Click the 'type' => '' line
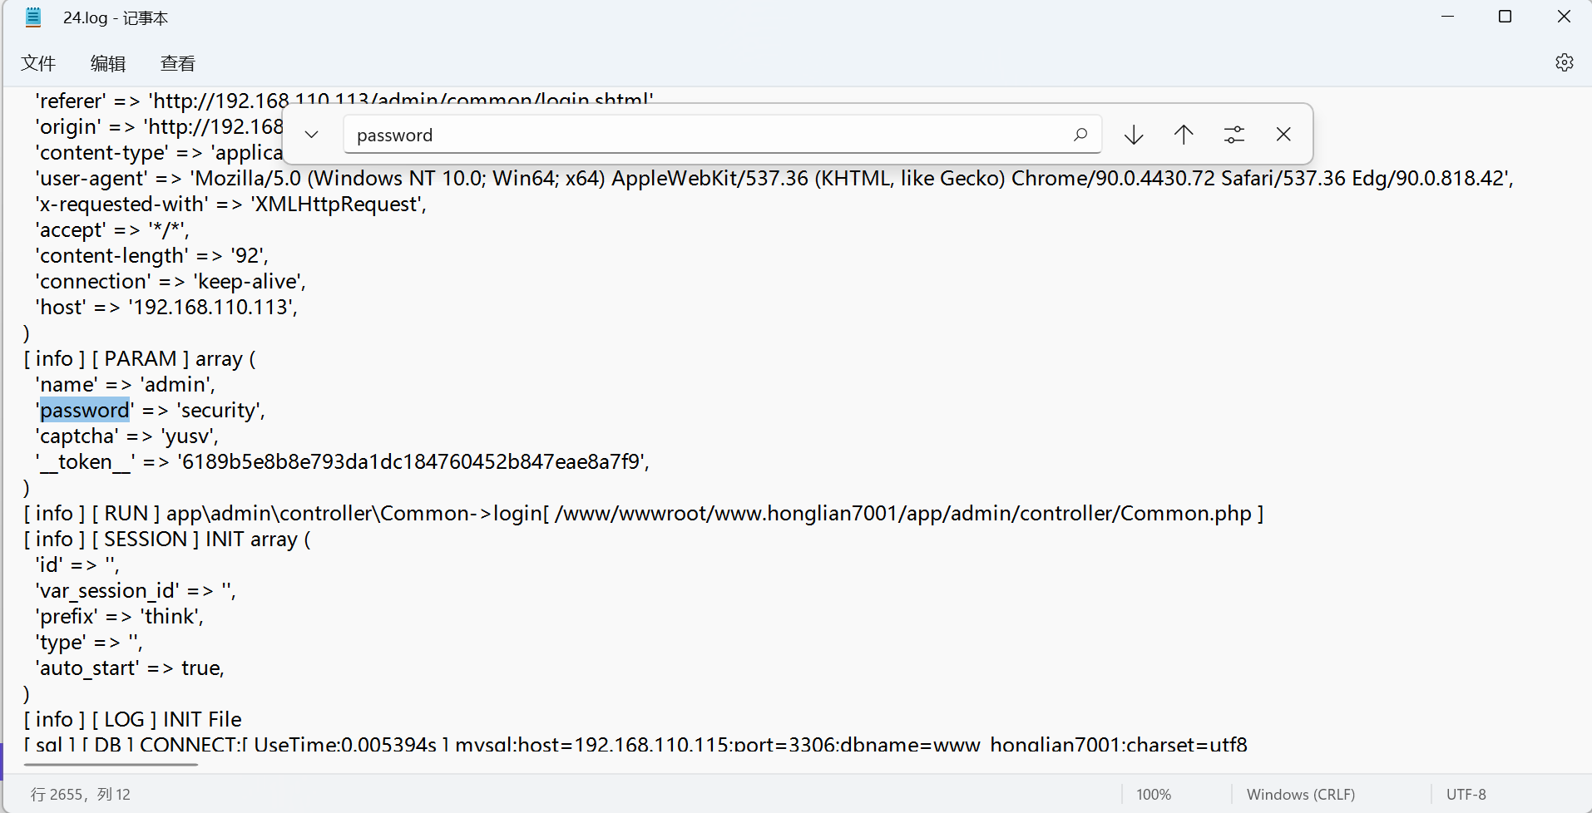This screenshot has width=1592, height=813. (89, 642)
